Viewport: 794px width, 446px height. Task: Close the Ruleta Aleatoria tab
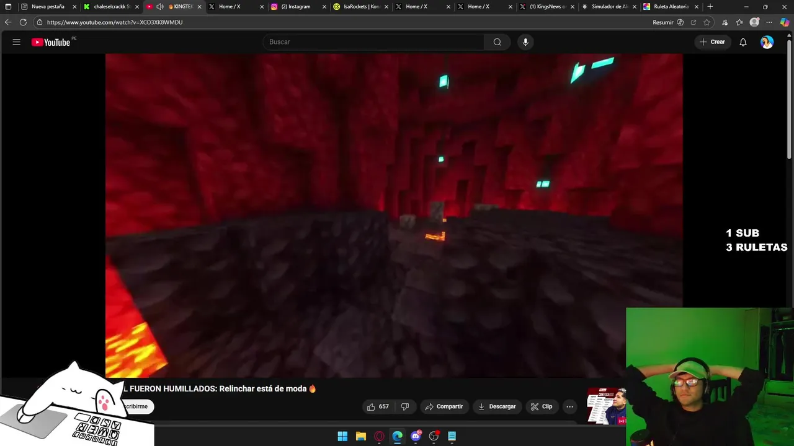(x=696, y=7)
